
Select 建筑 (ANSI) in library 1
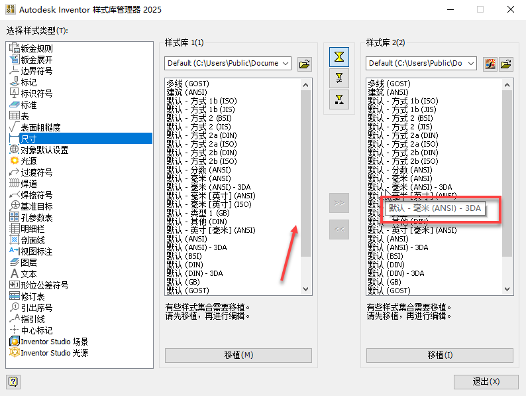(x=187, y=92)
